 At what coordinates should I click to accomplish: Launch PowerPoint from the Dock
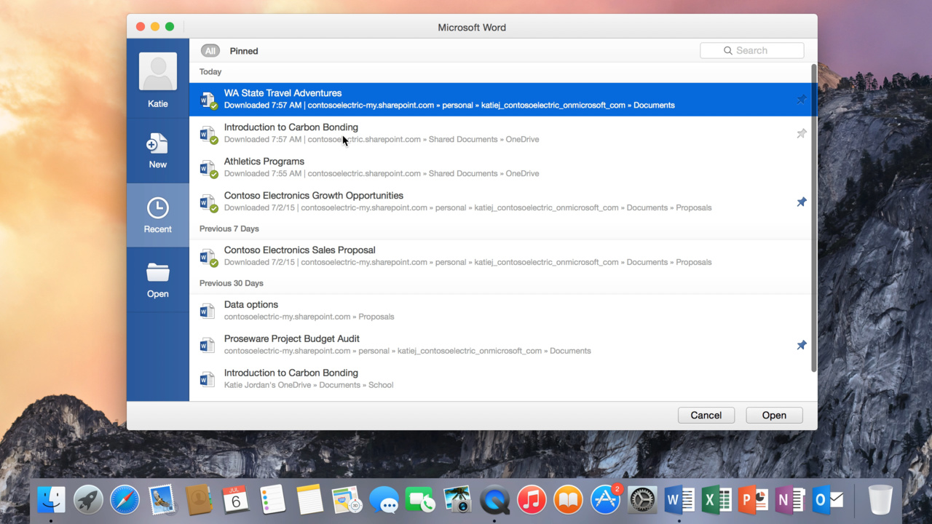754,500
